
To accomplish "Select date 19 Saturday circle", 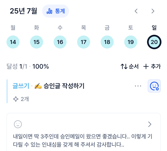I will (x=131, y=42).
